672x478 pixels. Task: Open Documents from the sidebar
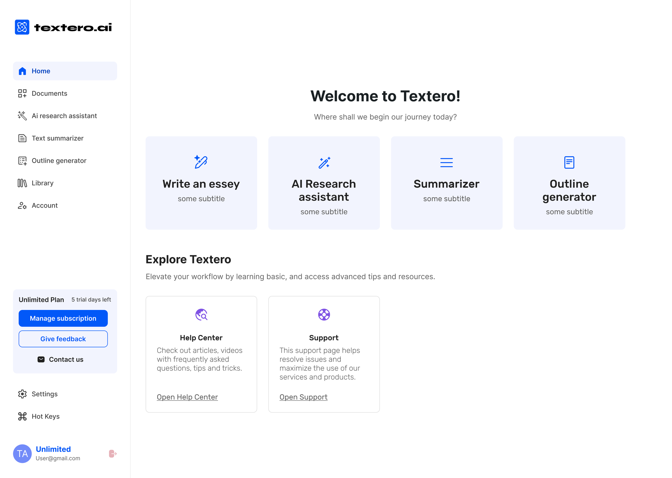[x=49, y=93]
